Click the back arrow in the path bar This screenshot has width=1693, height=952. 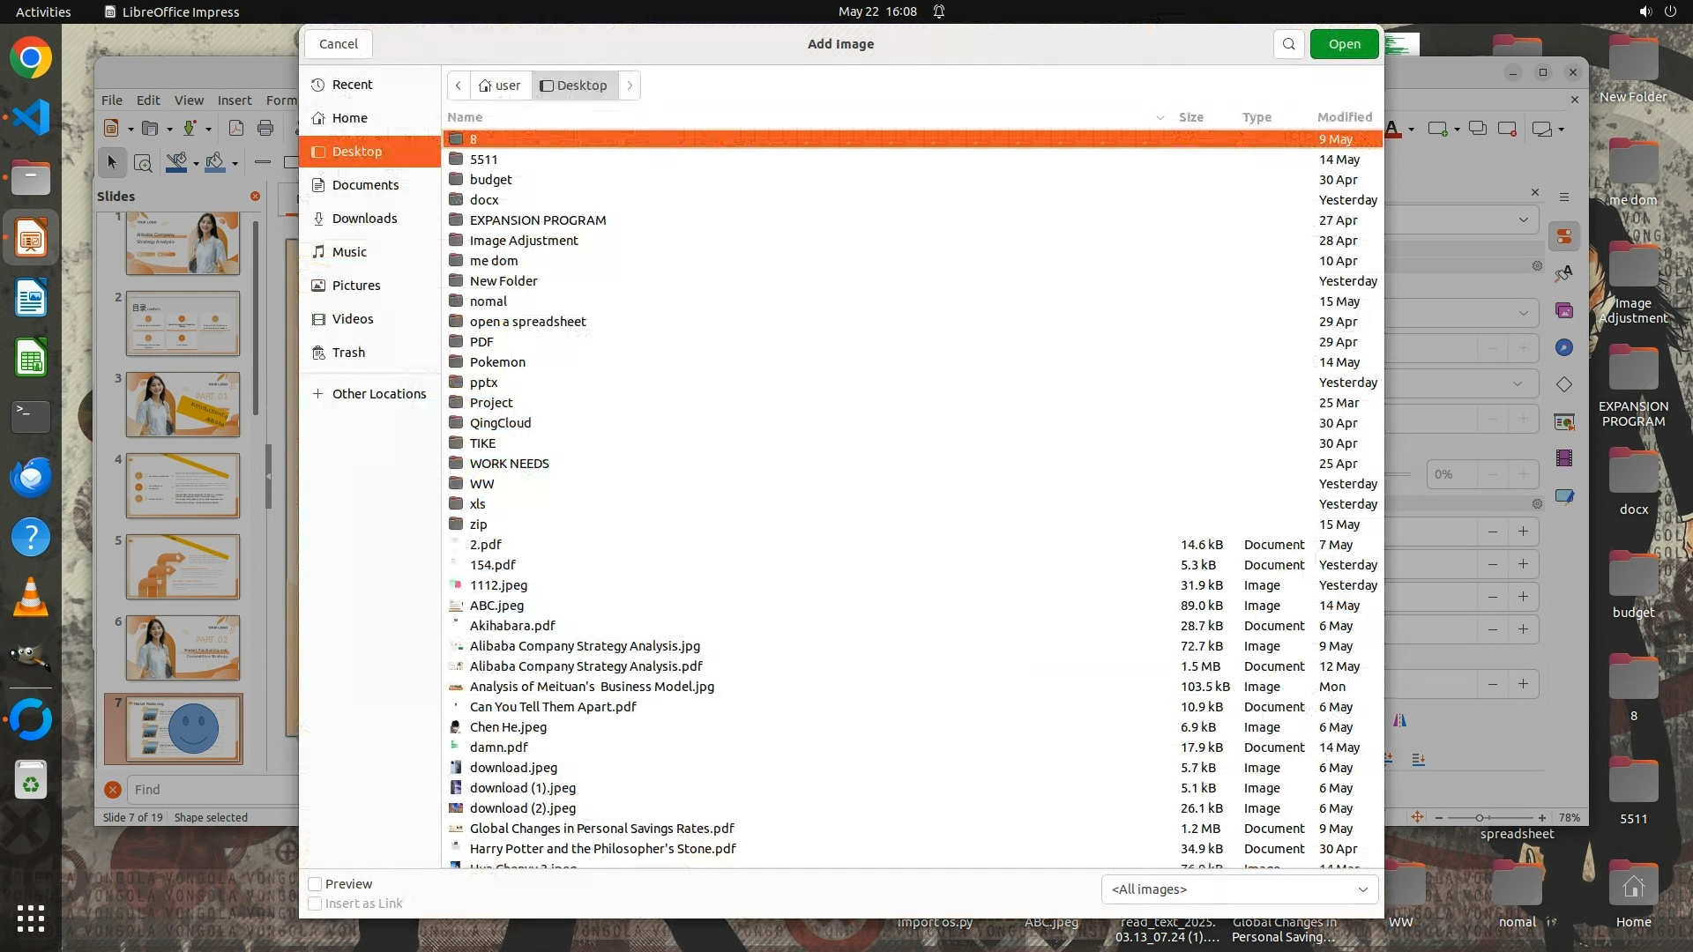(459, 86)
